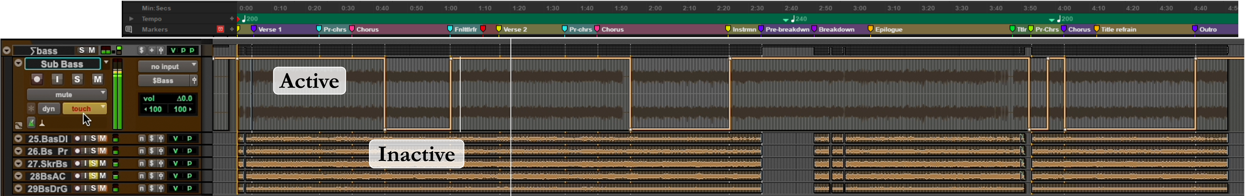Solo the ∑bass folder track
This screenshot has width=1245, height=196.
click(x=82, y=50)
